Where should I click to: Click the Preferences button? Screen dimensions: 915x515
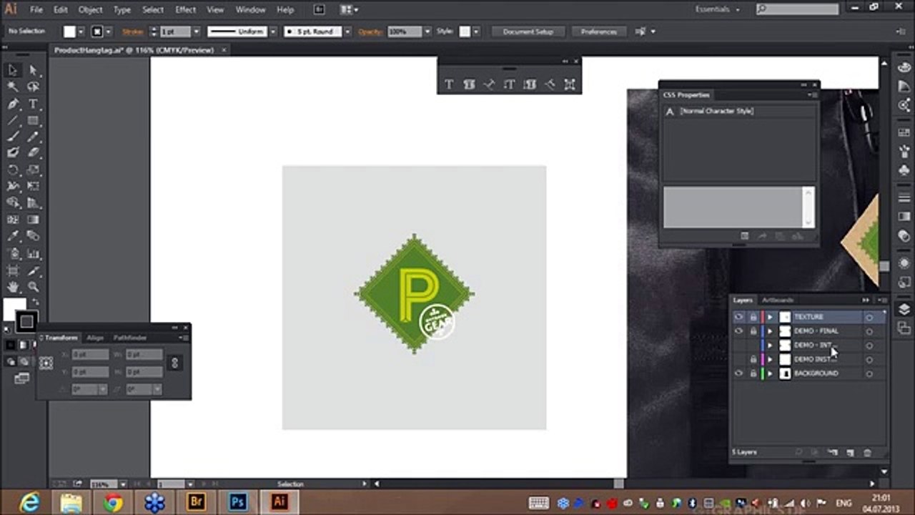tap(598, 31)
